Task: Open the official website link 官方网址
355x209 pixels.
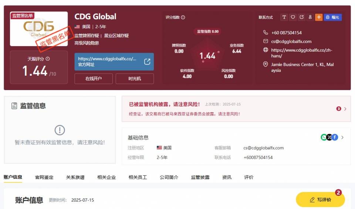Action: [x=114, y=62]
